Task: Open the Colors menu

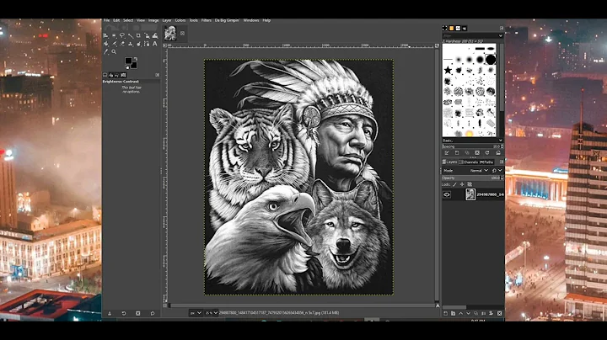Action: (x=180, y=20)
